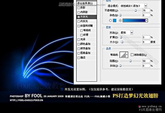This screenshot has width=165, height=113.
Task: Click the size field showing 9
Action: [146, 42]
